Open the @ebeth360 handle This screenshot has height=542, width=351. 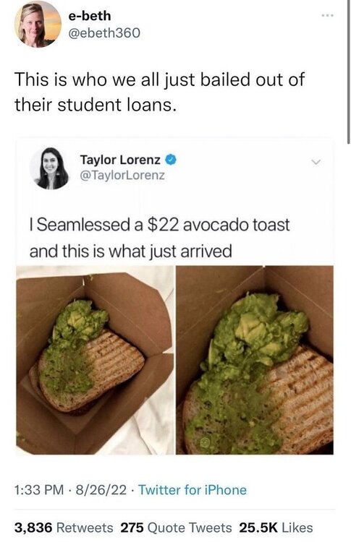tap(105, 33)
